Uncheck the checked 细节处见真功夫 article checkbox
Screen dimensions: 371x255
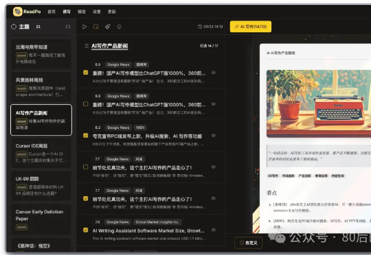click(x=86, y=199)
